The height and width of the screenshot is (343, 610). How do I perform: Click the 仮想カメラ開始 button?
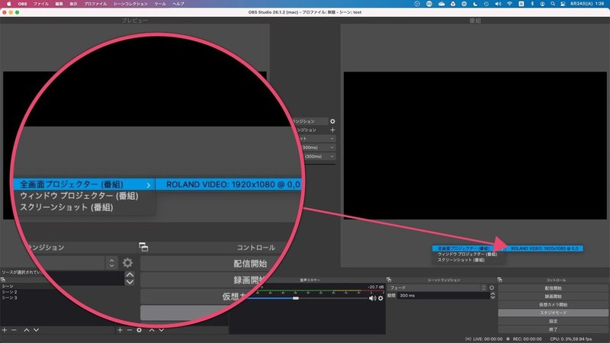pyautogui.click(x=553, y=304)
